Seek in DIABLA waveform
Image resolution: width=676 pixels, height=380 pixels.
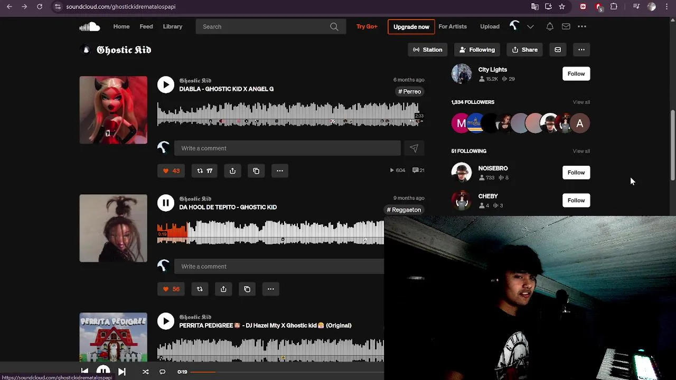coord(290,115)
